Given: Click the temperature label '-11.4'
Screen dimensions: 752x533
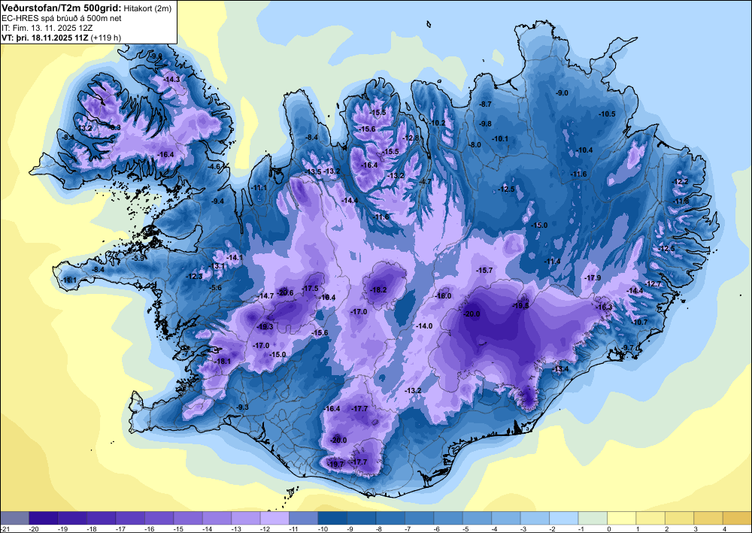Looking at the screenshot, I should click(x=553, y=261).
